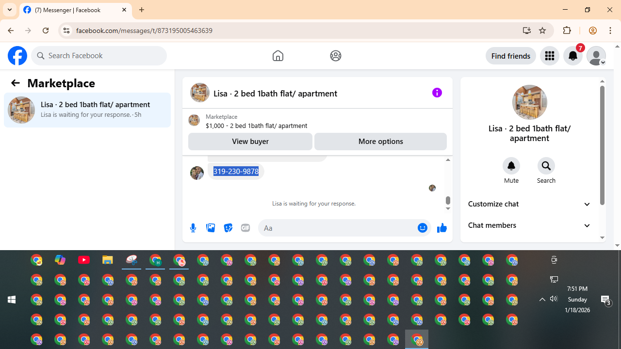Focus the Search Facebook field
The image size is (621, 349).
pos(99,56)
